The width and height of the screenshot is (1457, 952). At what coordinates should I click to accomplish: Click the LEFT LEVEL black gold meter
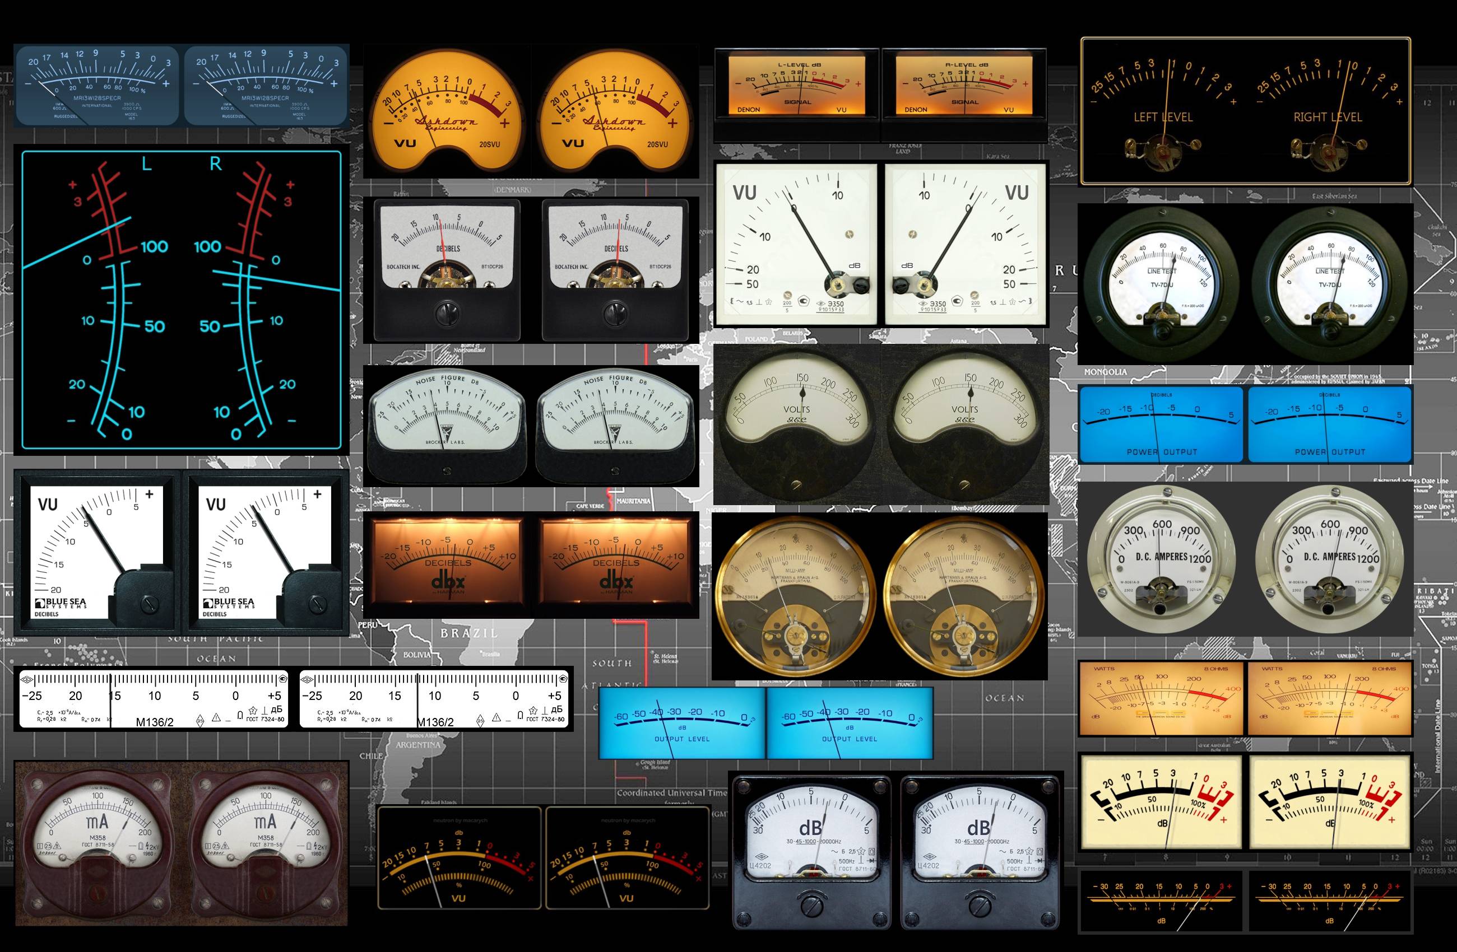pyautogui.click(x=1163, y=110)
